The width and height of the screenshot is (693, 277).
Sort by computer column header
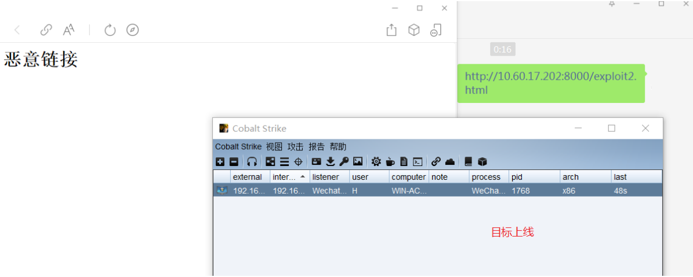[x=409, y=176]
